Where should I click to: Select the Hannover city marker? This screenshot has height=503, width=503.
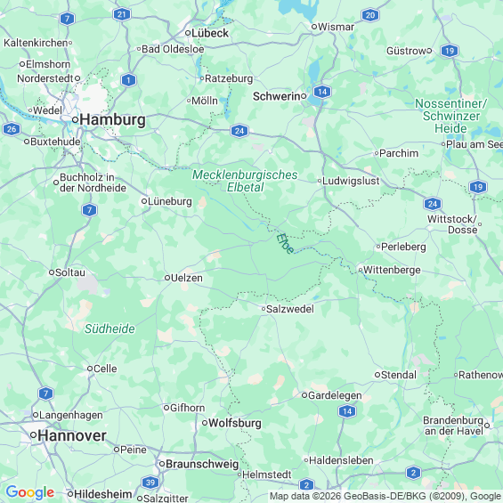click(33, 435)
